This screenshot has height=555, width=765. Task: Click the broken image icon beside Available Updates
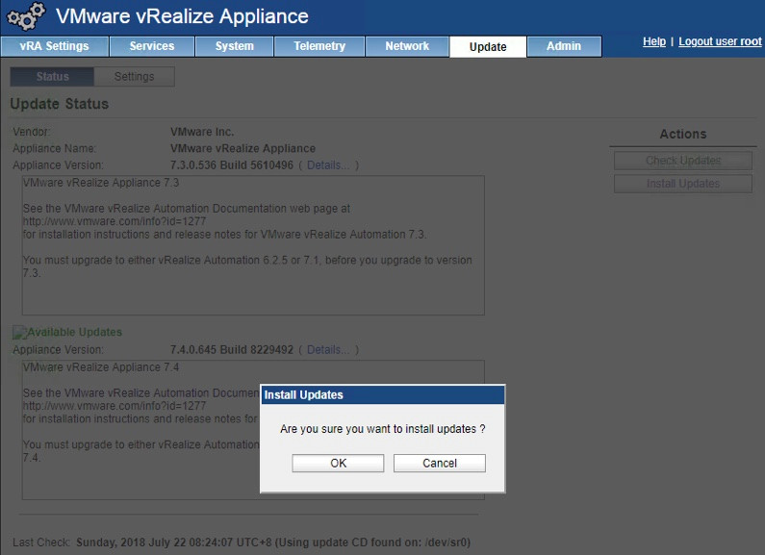pos(19,333)
